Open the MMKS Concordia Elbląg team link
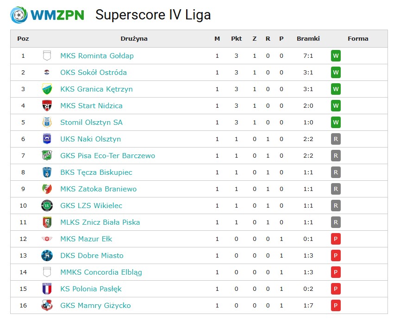 pyautogui.click(x=101, y=272)
